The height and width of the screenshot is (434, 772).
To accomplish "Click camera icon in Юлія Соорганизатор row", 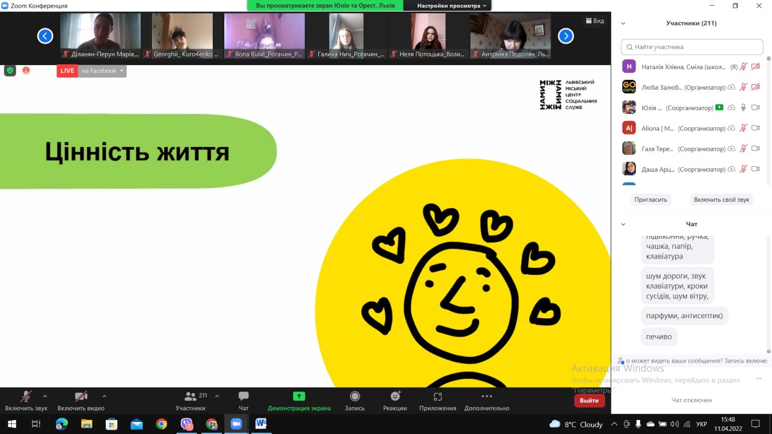I will pyautogui.click(x=756, y=108).
